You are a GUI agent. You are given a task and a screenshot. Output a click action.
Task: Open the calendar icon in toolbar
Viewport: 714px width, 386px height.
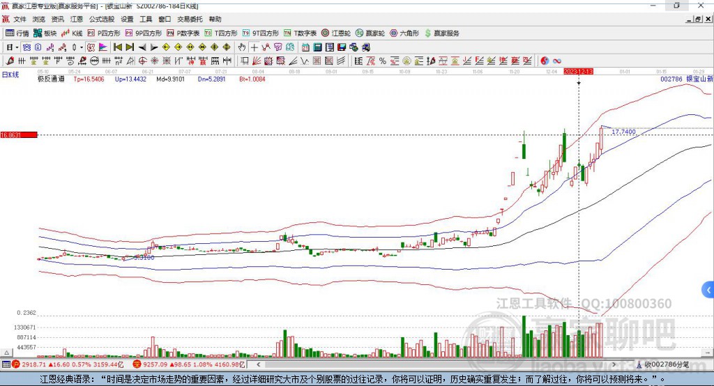pyautogui.click(x=305, y=47)
